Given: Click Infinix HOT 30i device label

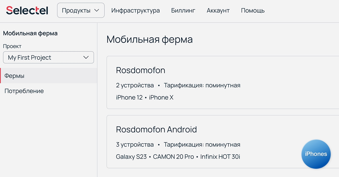Looking at the screenshot, I should pos(220,157).
